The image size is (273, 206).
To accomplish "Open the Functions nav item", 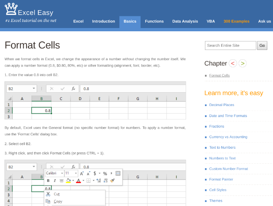I will pos(154,22).
